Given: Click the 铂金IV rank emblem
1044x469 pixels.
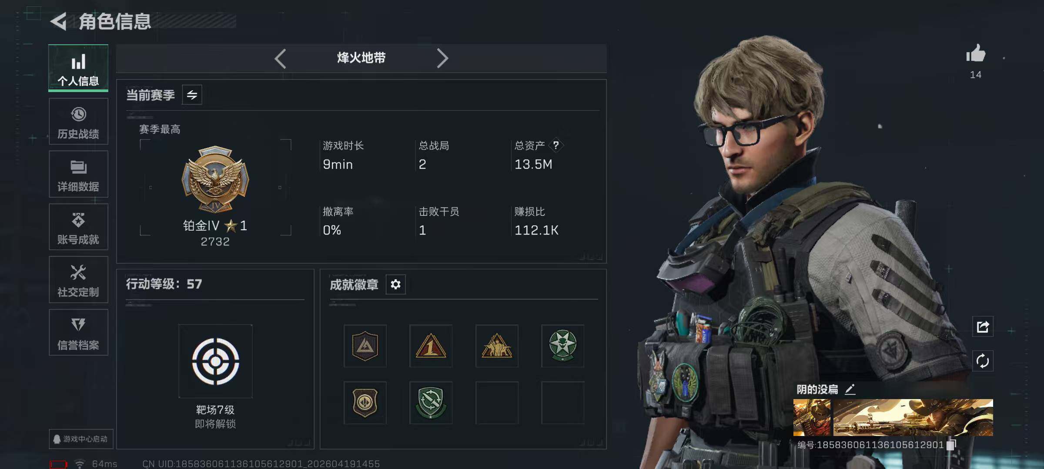Looking at the screenshot, I should (x=215, y=179).
